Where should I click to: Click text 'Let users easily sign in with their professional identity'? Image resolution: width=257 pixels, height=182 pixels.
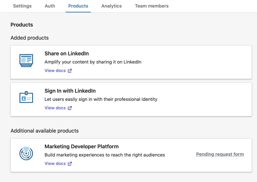(x=101, y=99)
